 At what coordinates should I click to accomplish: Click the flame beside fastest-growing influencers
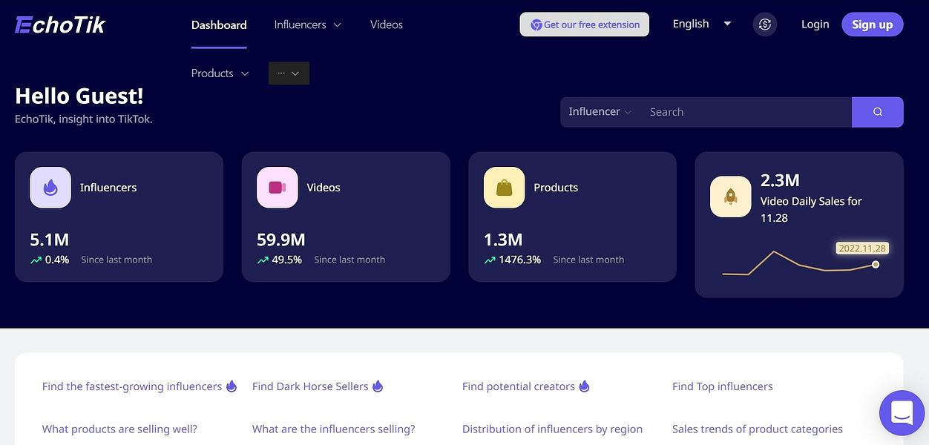(232, 386)
